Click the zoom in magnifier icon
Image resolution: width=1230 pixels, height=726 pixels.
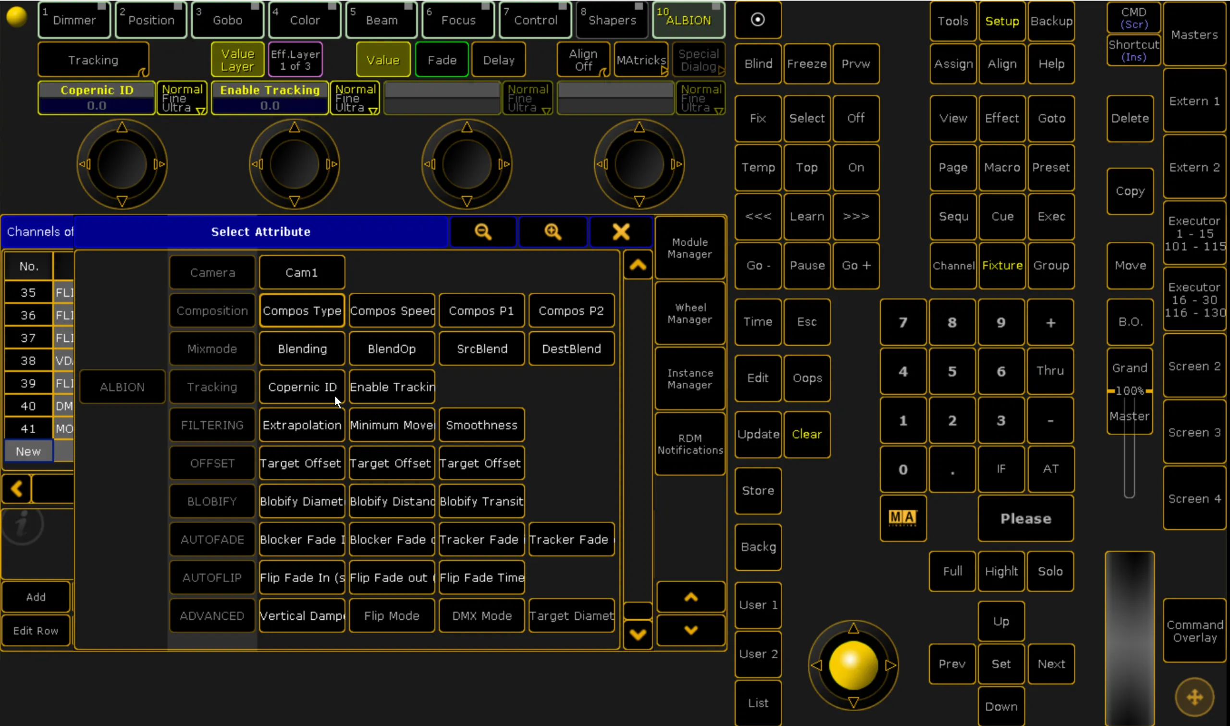click(x=553, y=231)
